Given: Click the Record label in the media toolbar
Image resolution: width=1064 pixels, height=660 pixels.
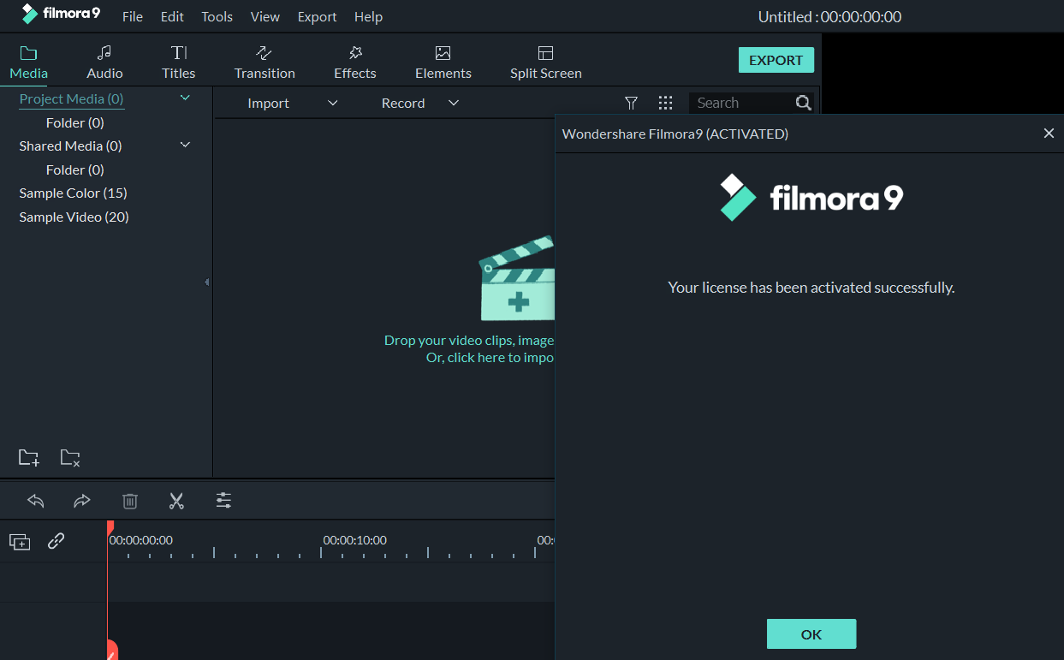Looking at the screenshot, I should [x=403, y=104].
